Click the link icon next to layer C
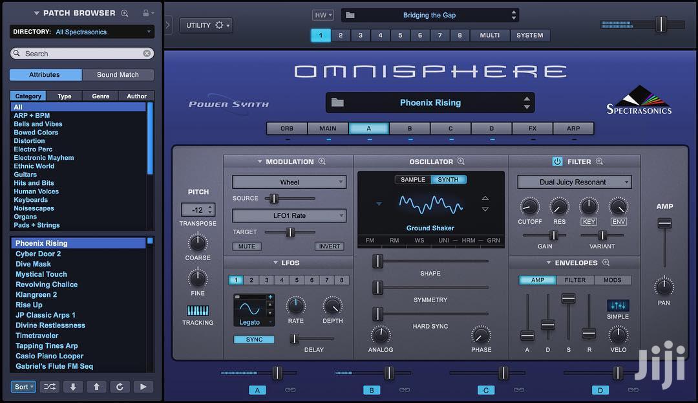Viewport: 698px width, 403px height. pos(518,389)
